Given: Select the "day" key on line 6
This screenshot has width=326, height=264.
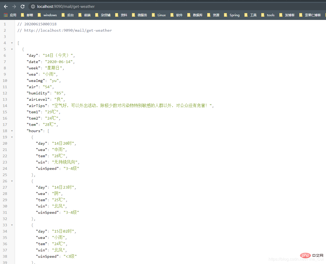Looking at the screenshot, I should pos(32,55).
